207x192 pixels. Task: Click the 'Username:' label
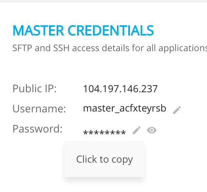(39, 109)
